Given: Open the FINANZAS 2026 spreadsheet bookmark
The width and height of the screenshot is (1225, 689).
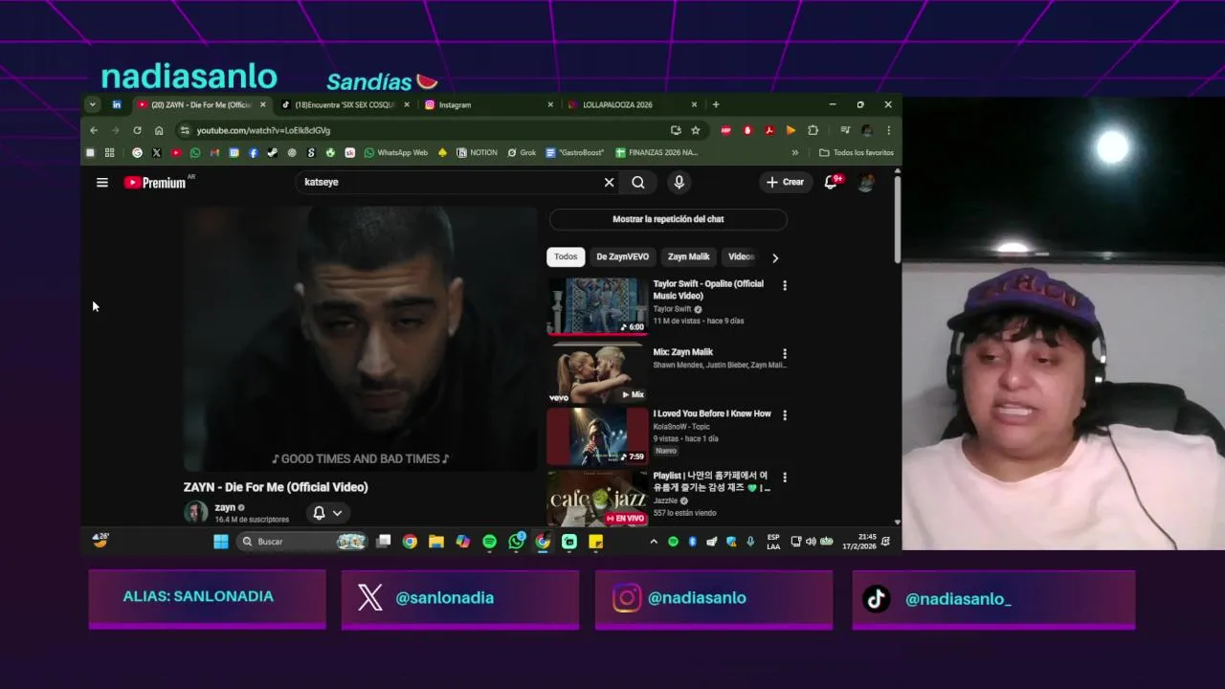Looking at the screenshot, I should pos(657,152).
